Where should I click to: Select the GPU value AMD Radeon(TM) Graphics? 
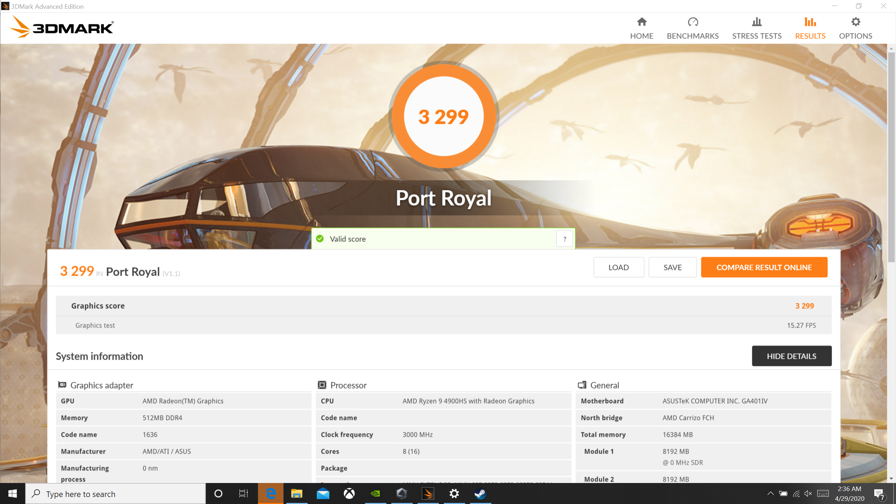pyautogui.click(x=183, y=401)
